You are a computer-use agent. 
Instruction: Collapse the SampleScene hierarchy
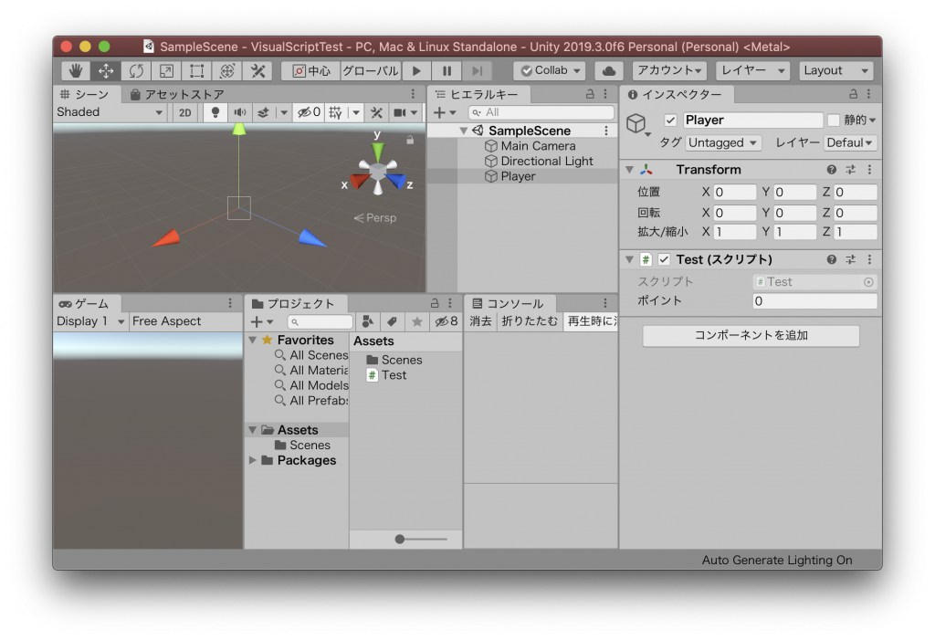[x=463, y=131]
